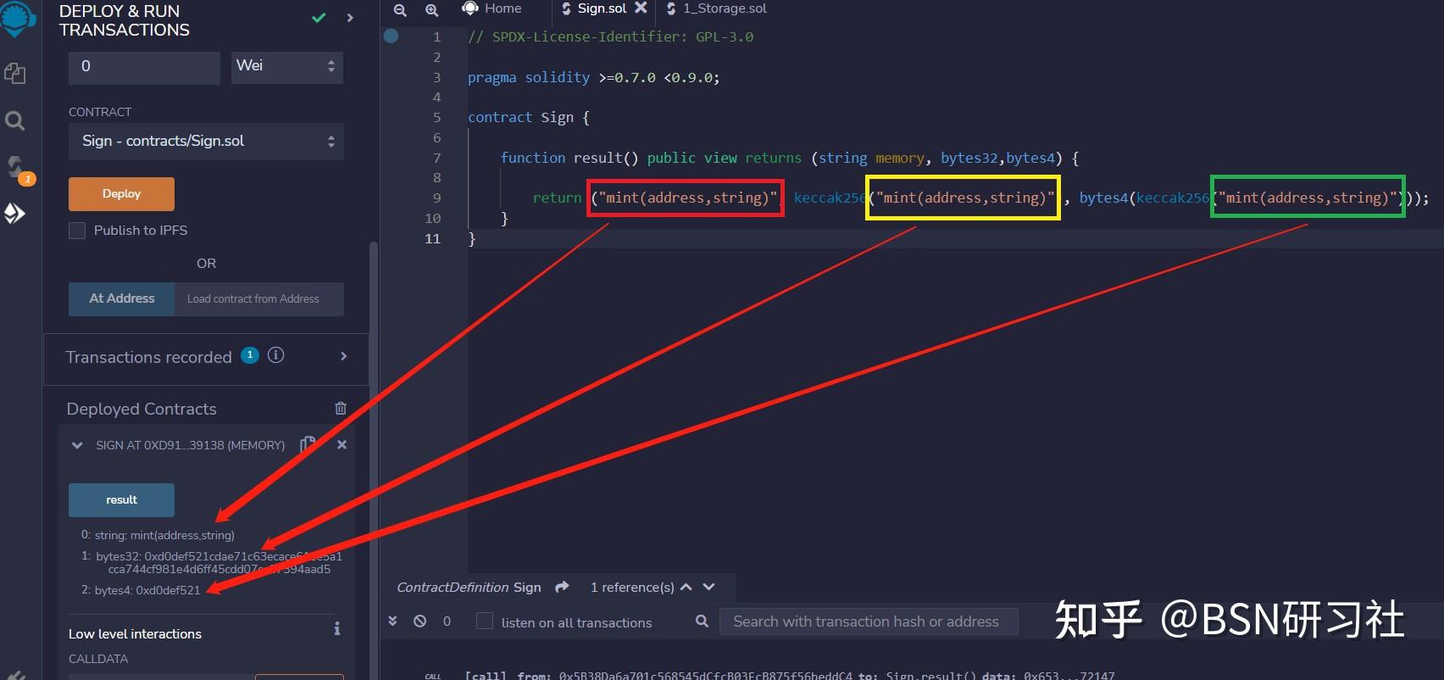
Task: Copy the deployed Sign contract address
Action: (308, 443)
